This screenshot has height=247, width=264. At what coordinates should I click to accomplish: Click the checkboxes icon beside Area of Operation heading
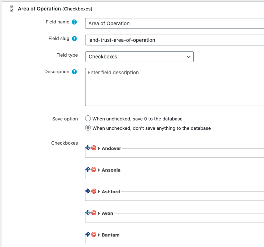coord(12,8)
